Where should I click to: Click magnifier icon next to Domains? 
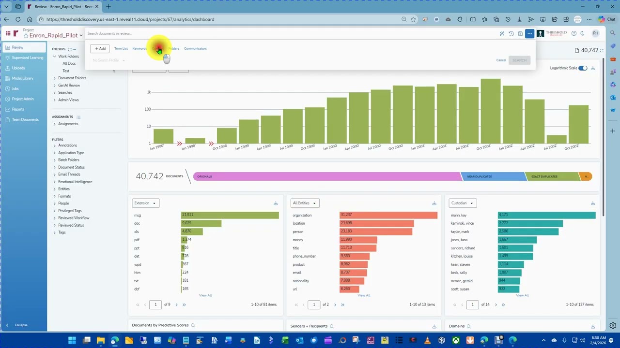click(x=469, y=326)
